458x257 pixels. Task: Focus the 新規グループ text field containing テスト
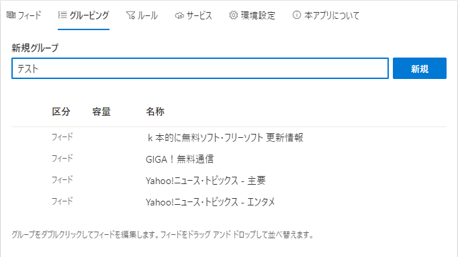(200, 68)
